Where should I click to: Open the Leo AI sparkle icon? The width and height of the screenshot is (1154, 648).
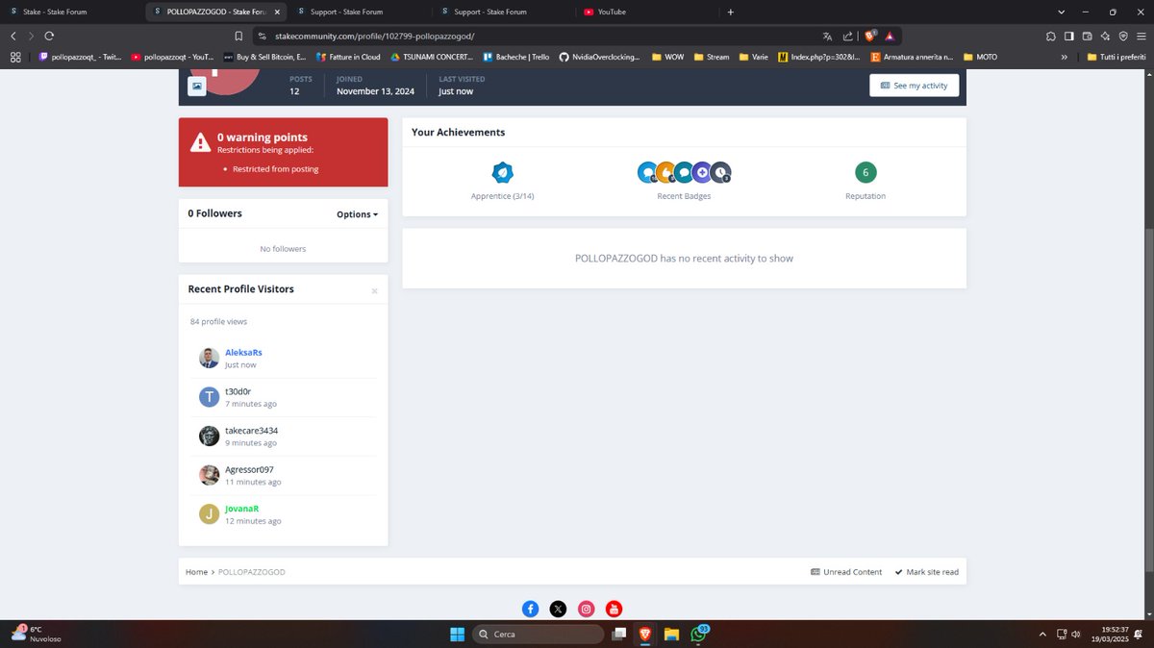tap(1105, 36)
